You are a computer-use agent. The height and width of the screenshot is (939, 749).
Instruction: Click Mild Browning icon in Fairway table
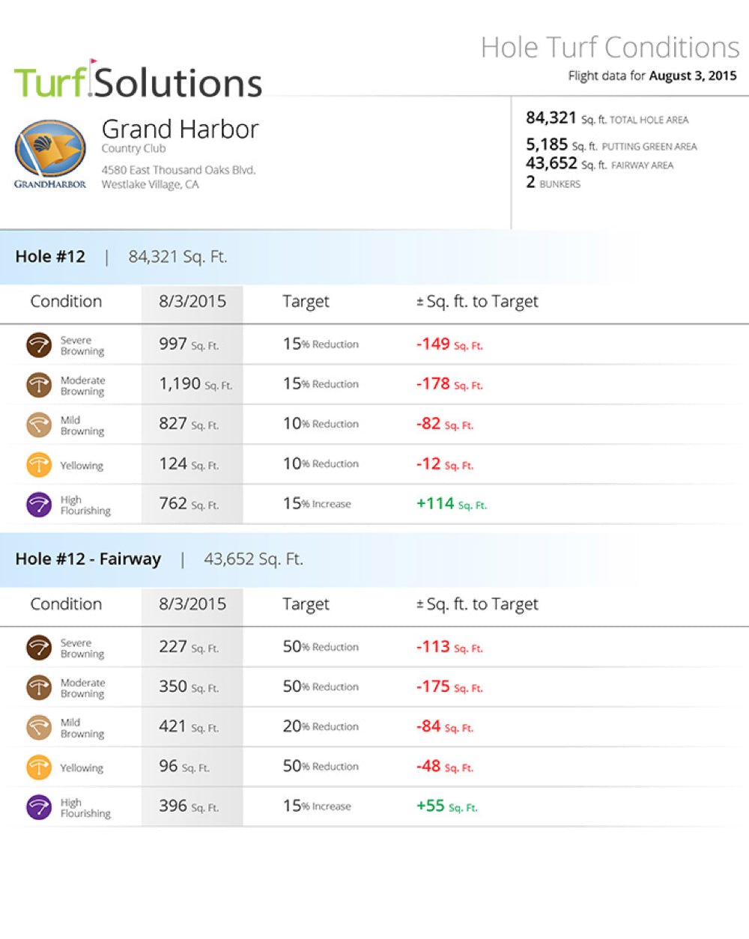pos(39,727)
